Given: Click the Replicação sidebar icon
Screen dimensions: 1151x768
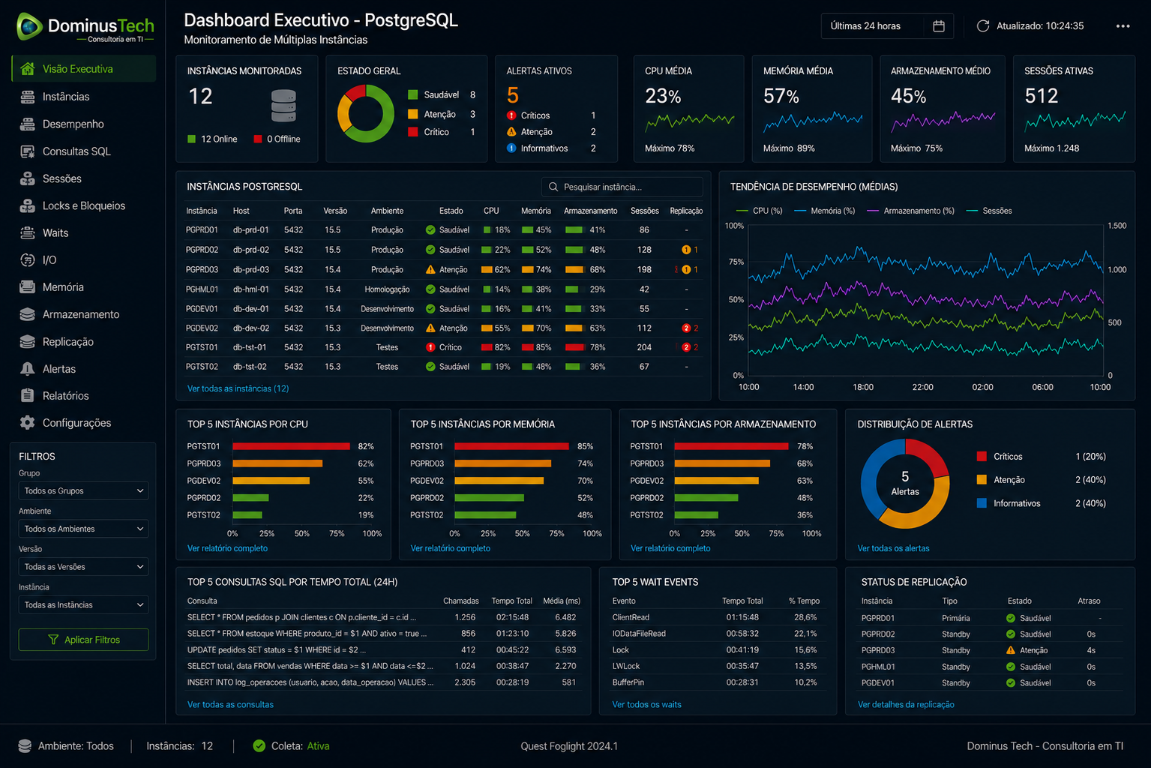Looking at the screenshot, I should point(28,342).
